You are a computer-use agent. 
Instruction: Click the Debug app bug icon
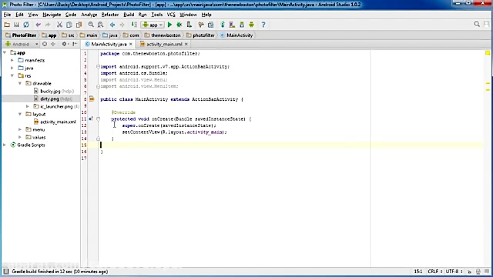click(179, 25)
